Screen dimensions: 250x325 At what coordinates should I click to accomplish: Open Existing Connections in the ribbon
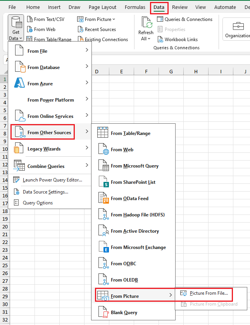click(103, 39)
